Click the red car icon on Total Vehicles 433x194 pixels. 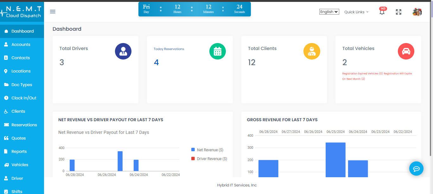(x=406, y=51)
